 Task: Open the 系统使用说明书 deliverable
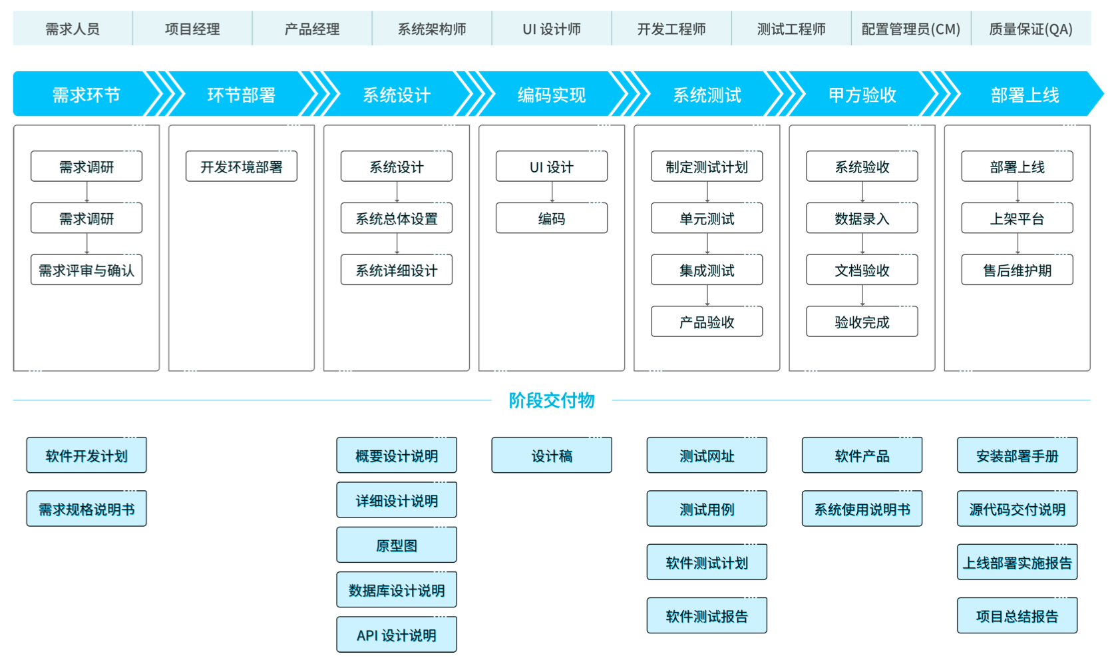[x=862, y=509]
